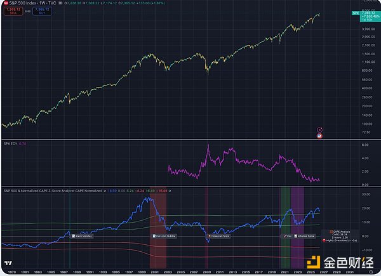The height and width of the screenshot is (276, 381).
Task: Click the 30.00 label on the CAPE scale
Action: click(x=366, y=194)
